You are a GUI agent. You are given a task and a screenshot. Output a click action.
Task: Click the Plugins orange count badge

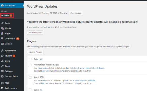click(x=14, y=56)
